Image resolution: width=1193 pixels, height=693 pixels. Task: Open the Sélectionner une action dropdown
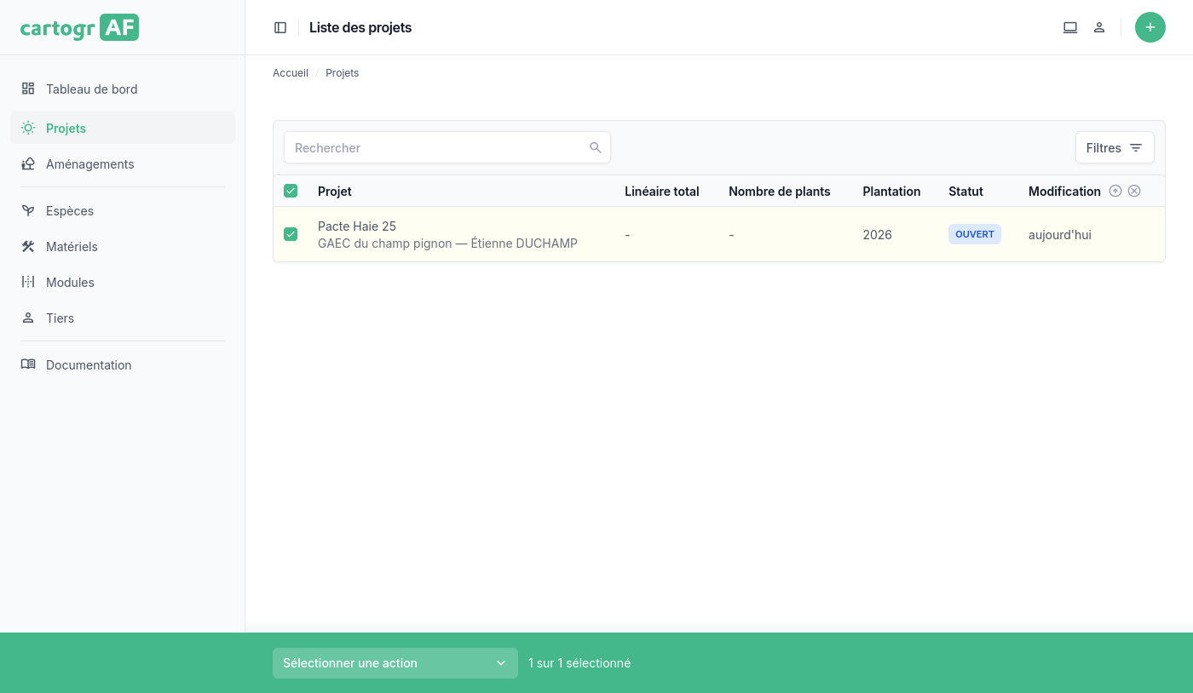coord(395,663)
